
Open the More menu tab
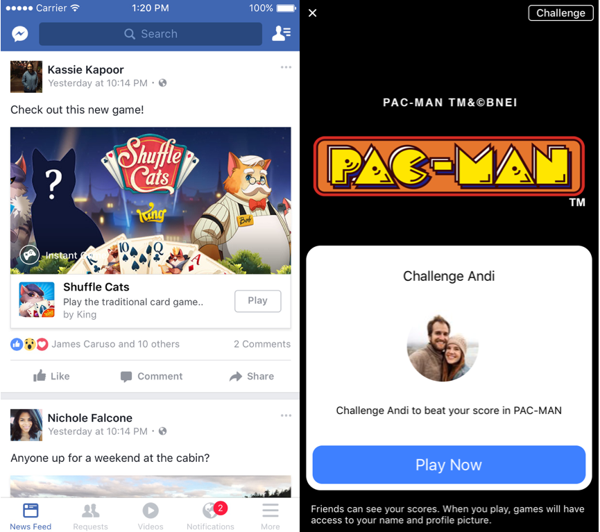(x=270, y=516)
